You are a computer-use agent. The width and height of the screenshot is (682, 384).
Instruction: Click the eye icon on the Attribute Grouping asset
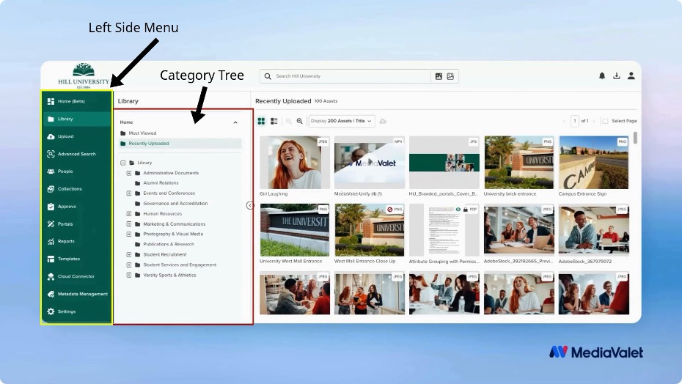(458, 210)
